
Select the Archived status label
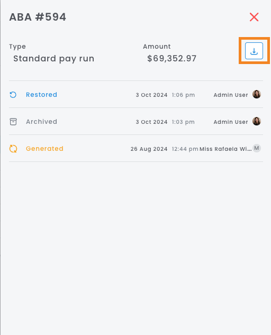pos(41,122)
